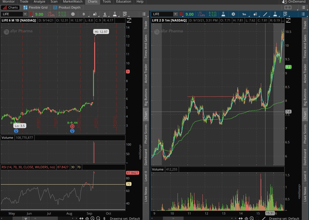Open Big Buttons left sidebar tab
309x220 pixels.
pyautogui.click(x=146, y=97)
